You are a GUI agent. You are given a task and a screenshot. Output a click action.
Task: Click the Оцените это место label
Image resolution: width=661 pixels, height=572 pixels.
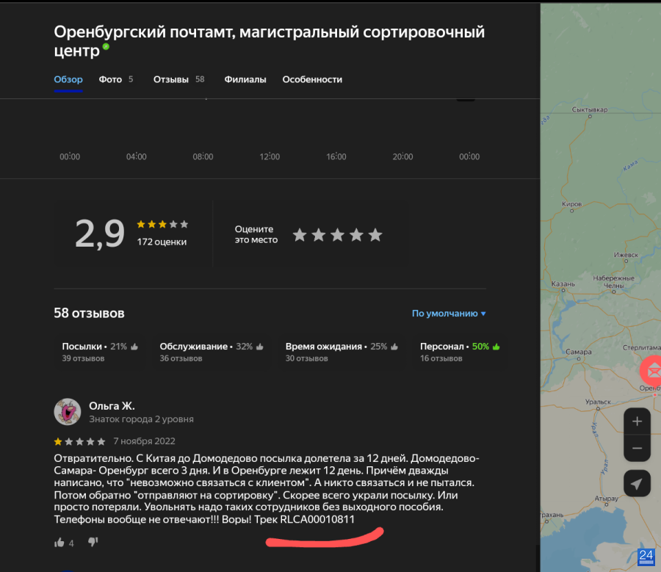tap(256, 234)
